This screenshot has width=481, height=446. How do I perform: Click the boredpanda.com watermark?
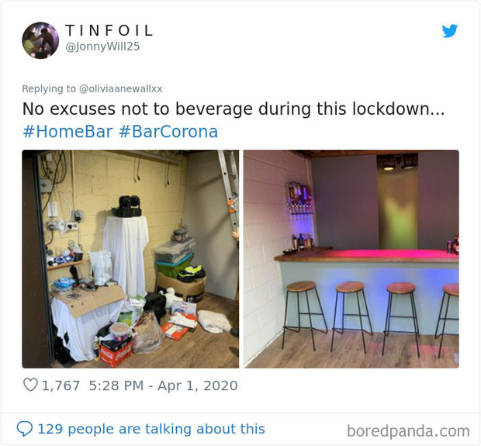[408, 431]
